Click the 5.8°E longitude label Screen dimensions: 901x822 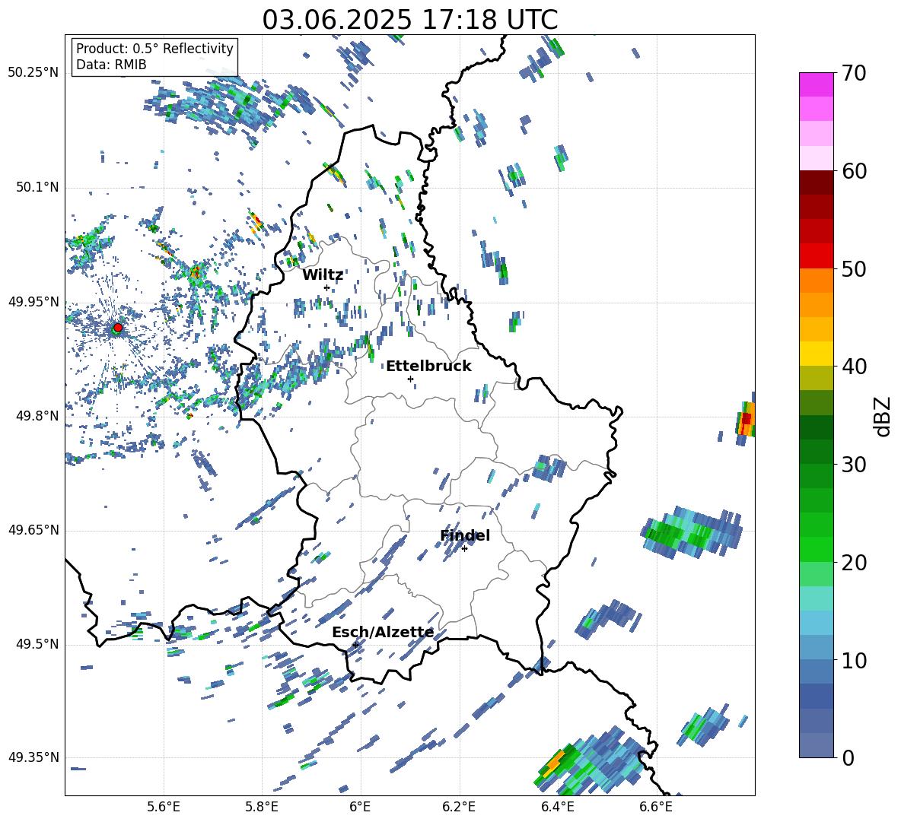coord(262,807)
